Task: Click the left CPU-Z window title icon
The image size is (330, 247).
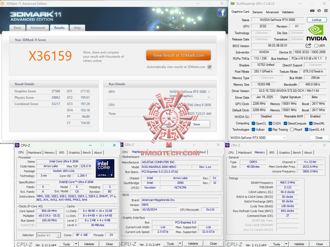Action: coord(17,145)
